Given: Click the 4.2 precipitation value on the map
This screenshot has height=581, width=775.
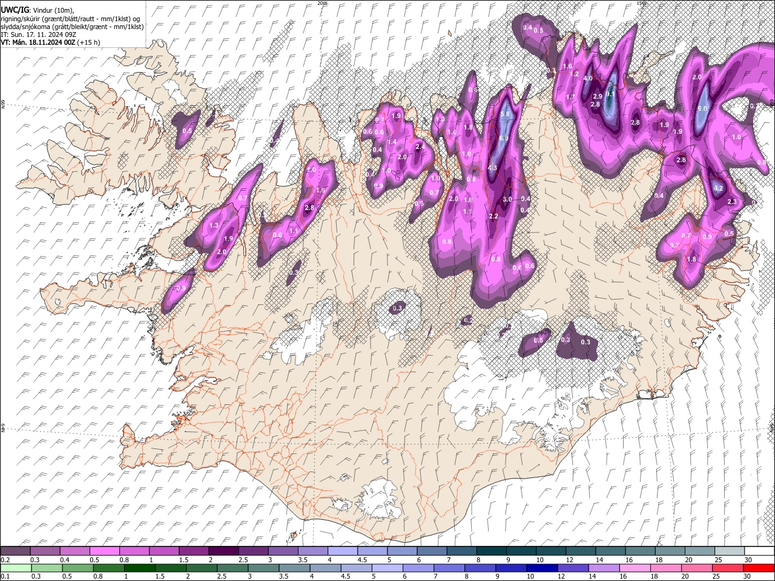Looking at the screenshot, I should point(719,188).
